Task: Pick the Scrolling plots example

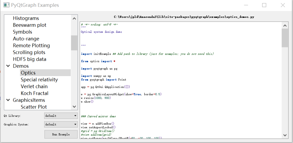Action: pyautogui.click(x=29, y=52)
